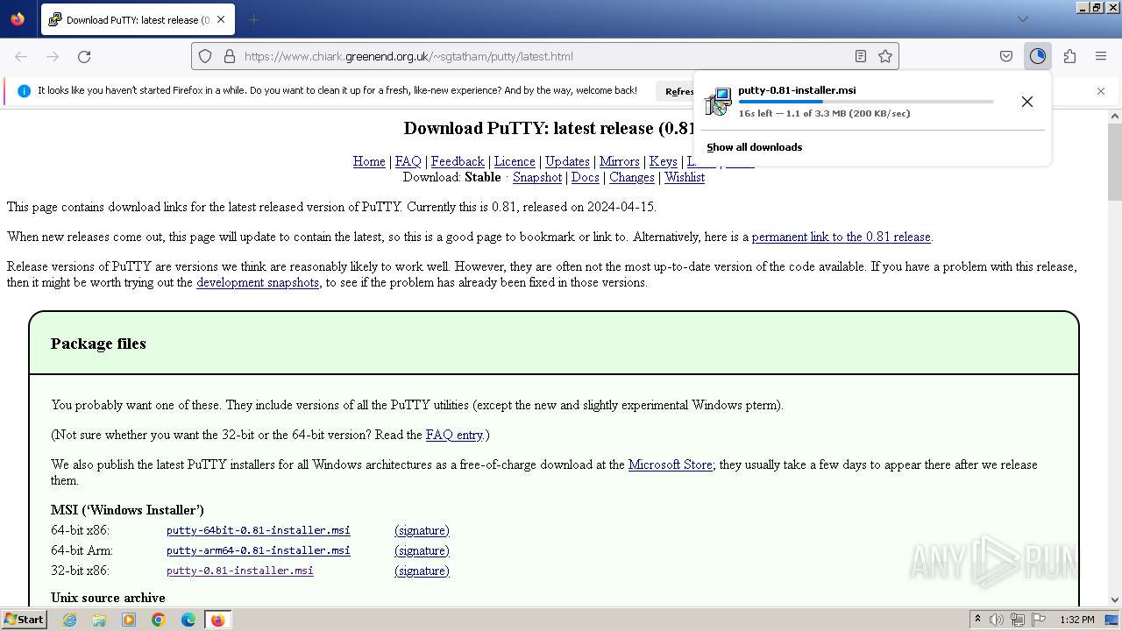This screenshot has height=631, width=1122.
Task: Open Windows Media Player from taskbar
Action: [129, 620]
